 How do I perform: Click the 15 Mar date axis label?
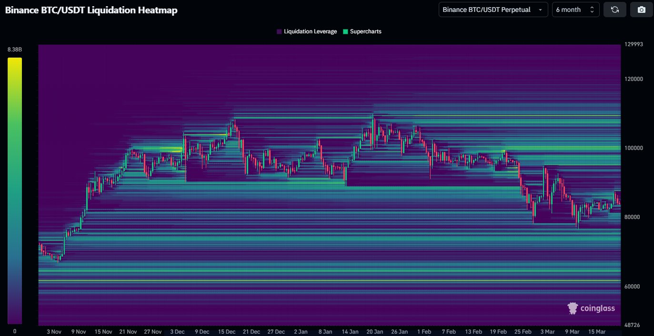[x=596, y=331]
